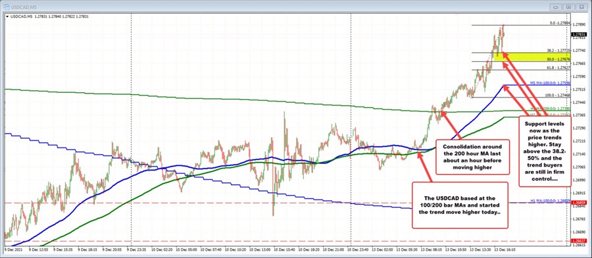592x258 pixels.
Task: Click price axis value 1.27515
Action: pyautogui.click(x=579, y=90)
